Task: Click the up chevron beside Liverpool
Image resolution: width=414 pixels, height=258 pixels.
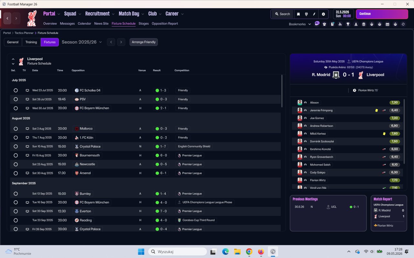Action: [x=13, y=59]
